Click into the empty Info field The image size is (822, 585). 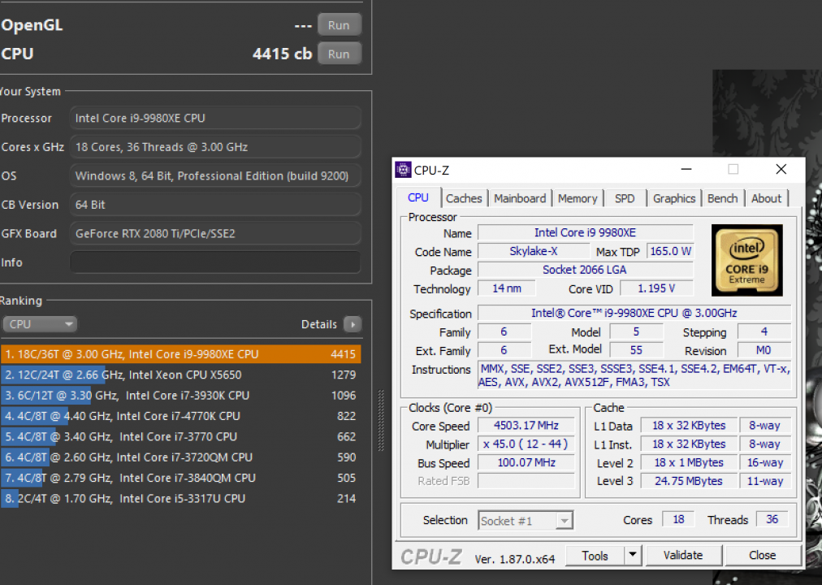[215, 262]
